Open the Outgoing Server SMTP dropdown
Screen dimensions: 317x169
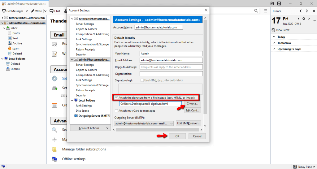tap(144, 123)
